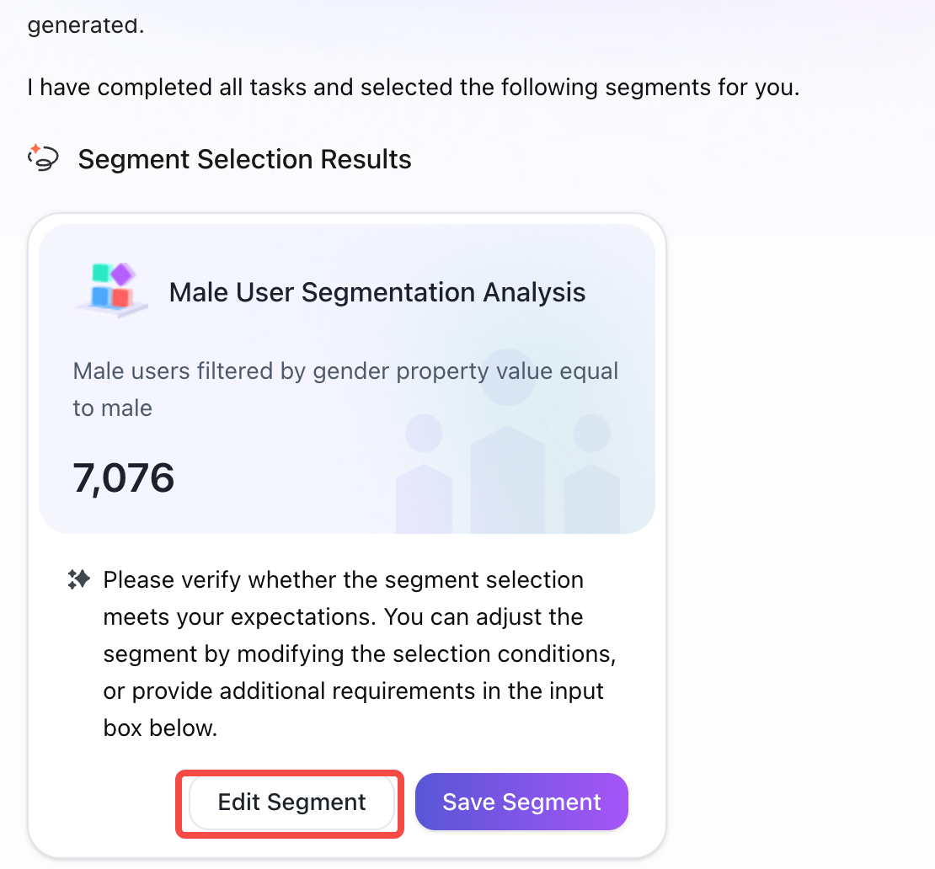The width and height of the screenshot is (935, 869).
Task: Click the red cube in the blocks icon
Action: (x=121, y=297)
